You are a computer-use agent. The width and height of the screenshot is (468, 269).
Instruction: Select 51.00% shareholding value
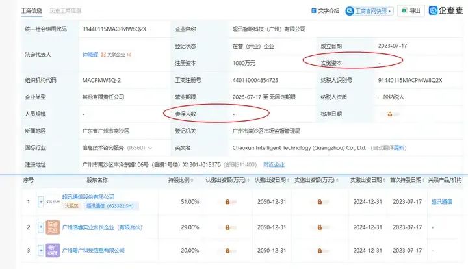190,202
